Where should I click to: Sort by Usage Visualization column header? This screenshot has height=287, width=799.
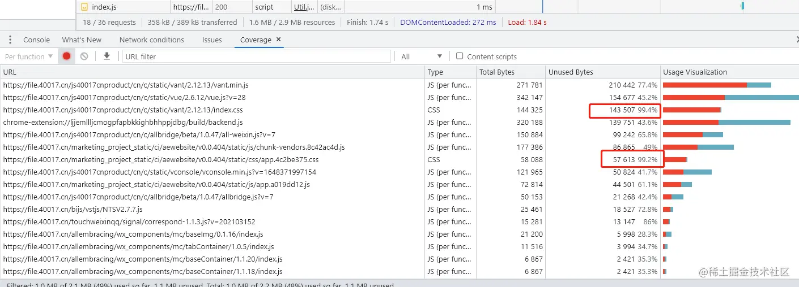coord(730,72)
